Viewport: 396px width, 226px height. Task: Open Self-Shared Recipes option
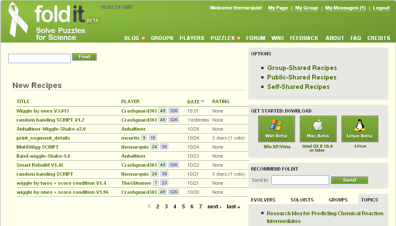pyautogui.click(x=299, y=87)
